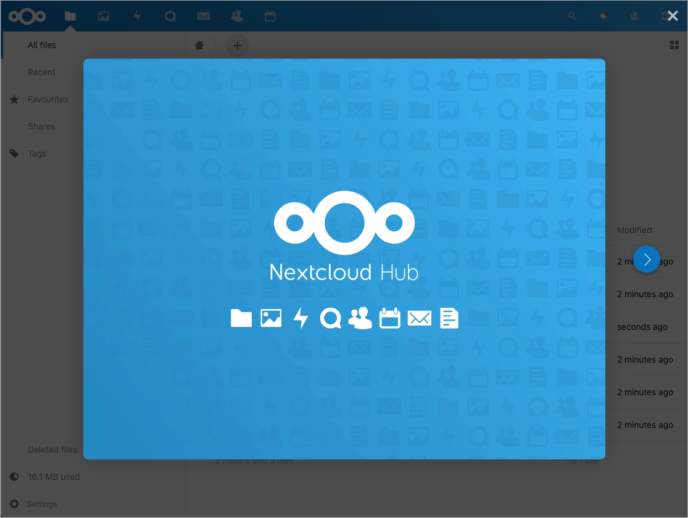688x518 pixels.
Task: Click the search magnifier icon
Action: (x=572, y=16)
